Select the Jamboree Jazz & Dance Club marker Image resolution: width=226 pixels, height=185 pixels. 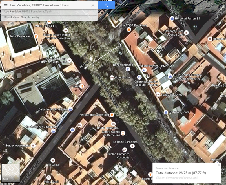186,33
